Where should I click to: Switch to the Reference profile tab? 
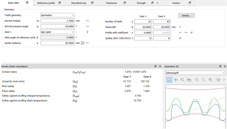46,3
